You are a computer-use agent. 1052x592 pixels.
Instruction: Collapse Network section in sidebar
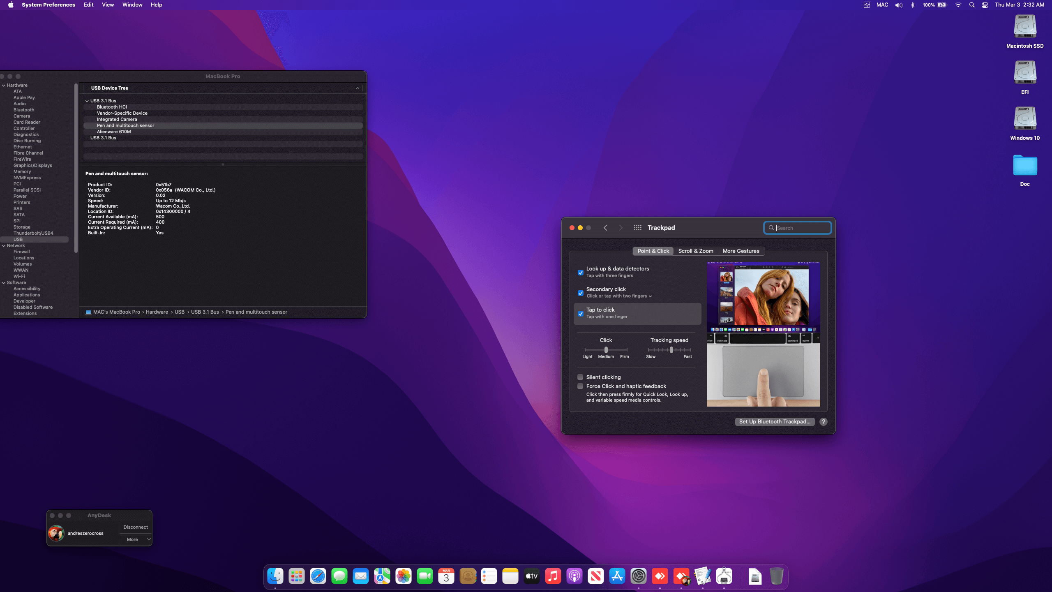pos(4,246)
